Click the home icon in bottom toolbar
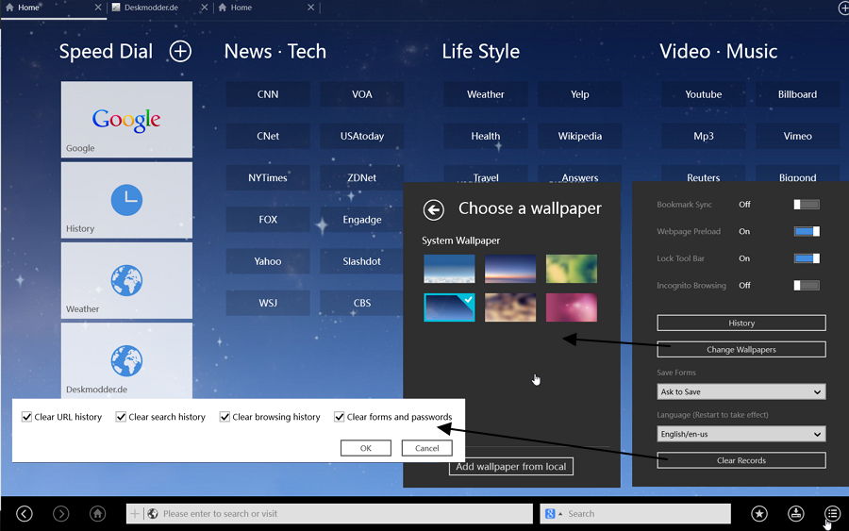849x531 pixels. 98,513
